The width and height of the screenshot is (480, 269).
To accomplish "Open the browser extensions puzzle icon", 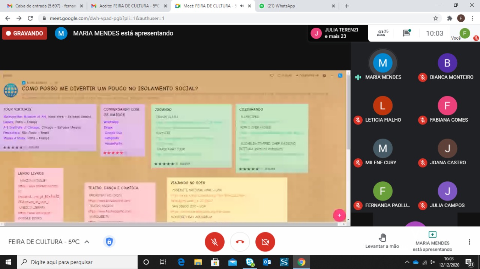I will (x=450, y=18).
